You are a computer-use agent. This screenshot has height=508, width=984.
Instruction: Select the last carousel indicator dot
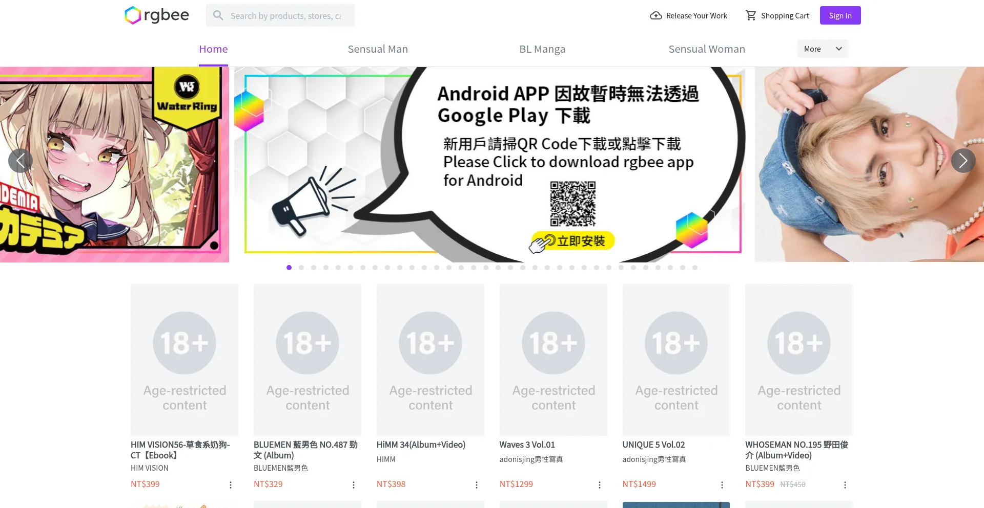[x=695, y=268]
